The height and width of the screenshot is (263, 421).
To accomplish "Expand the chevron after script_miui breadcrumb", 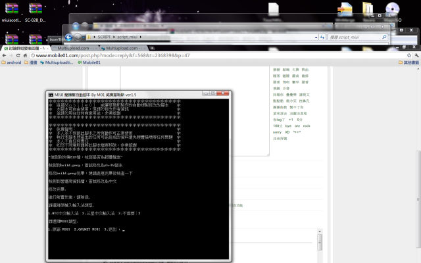I will tap(140, 37).
